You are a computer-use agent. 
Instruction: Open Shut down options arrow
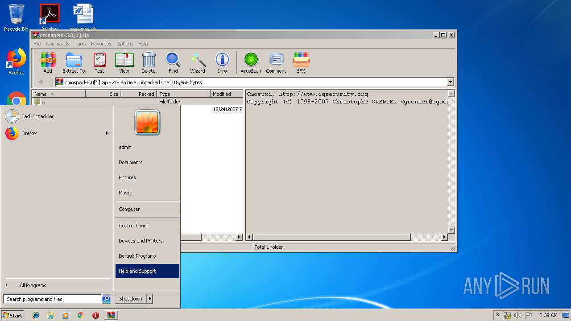click(150, 299)
